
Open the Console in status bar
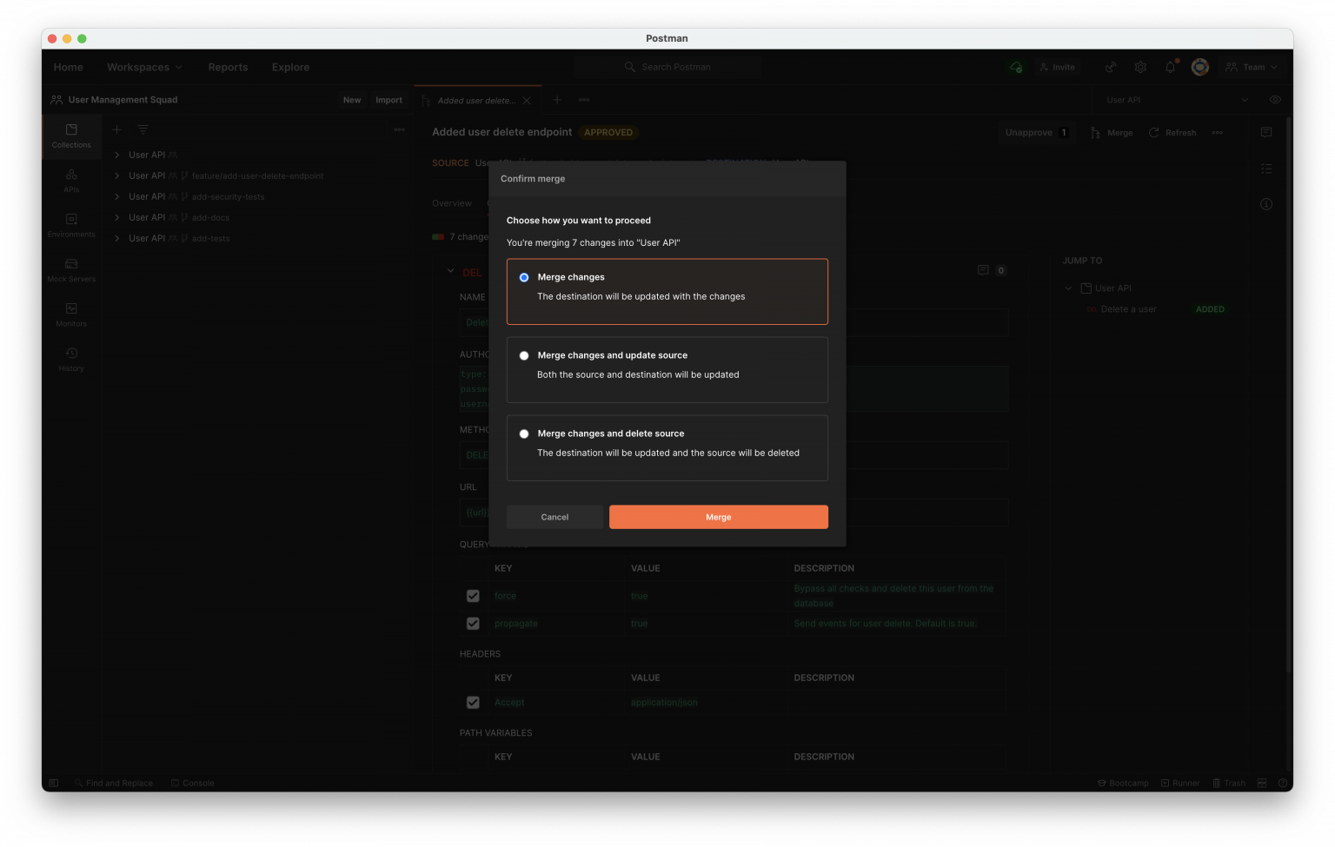point(192,783)
